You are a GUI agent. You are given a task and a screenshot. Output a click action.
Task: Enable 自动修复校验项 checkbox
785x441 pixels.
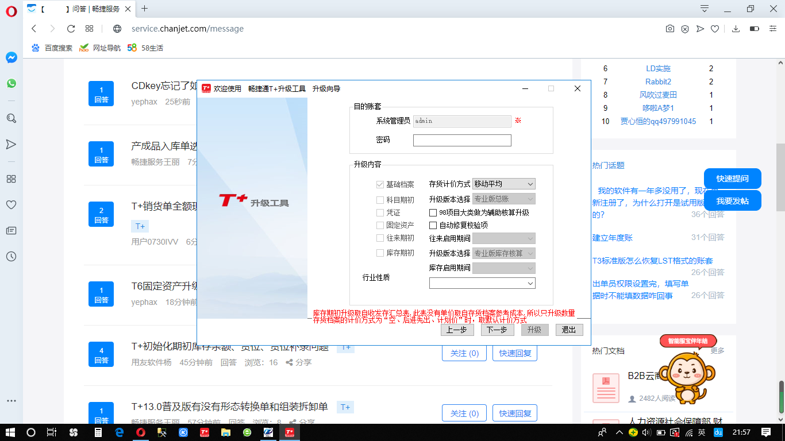[433, 225]
